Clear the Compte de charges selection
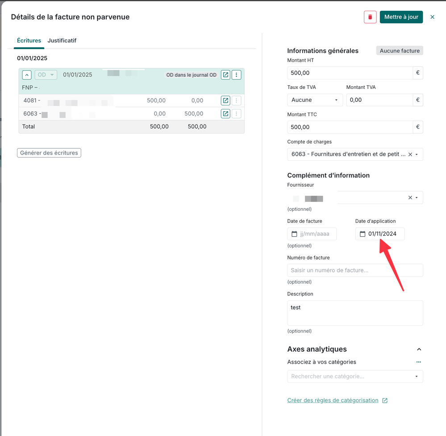Screen dimensions: 446x436 click(x=410, y=154)
